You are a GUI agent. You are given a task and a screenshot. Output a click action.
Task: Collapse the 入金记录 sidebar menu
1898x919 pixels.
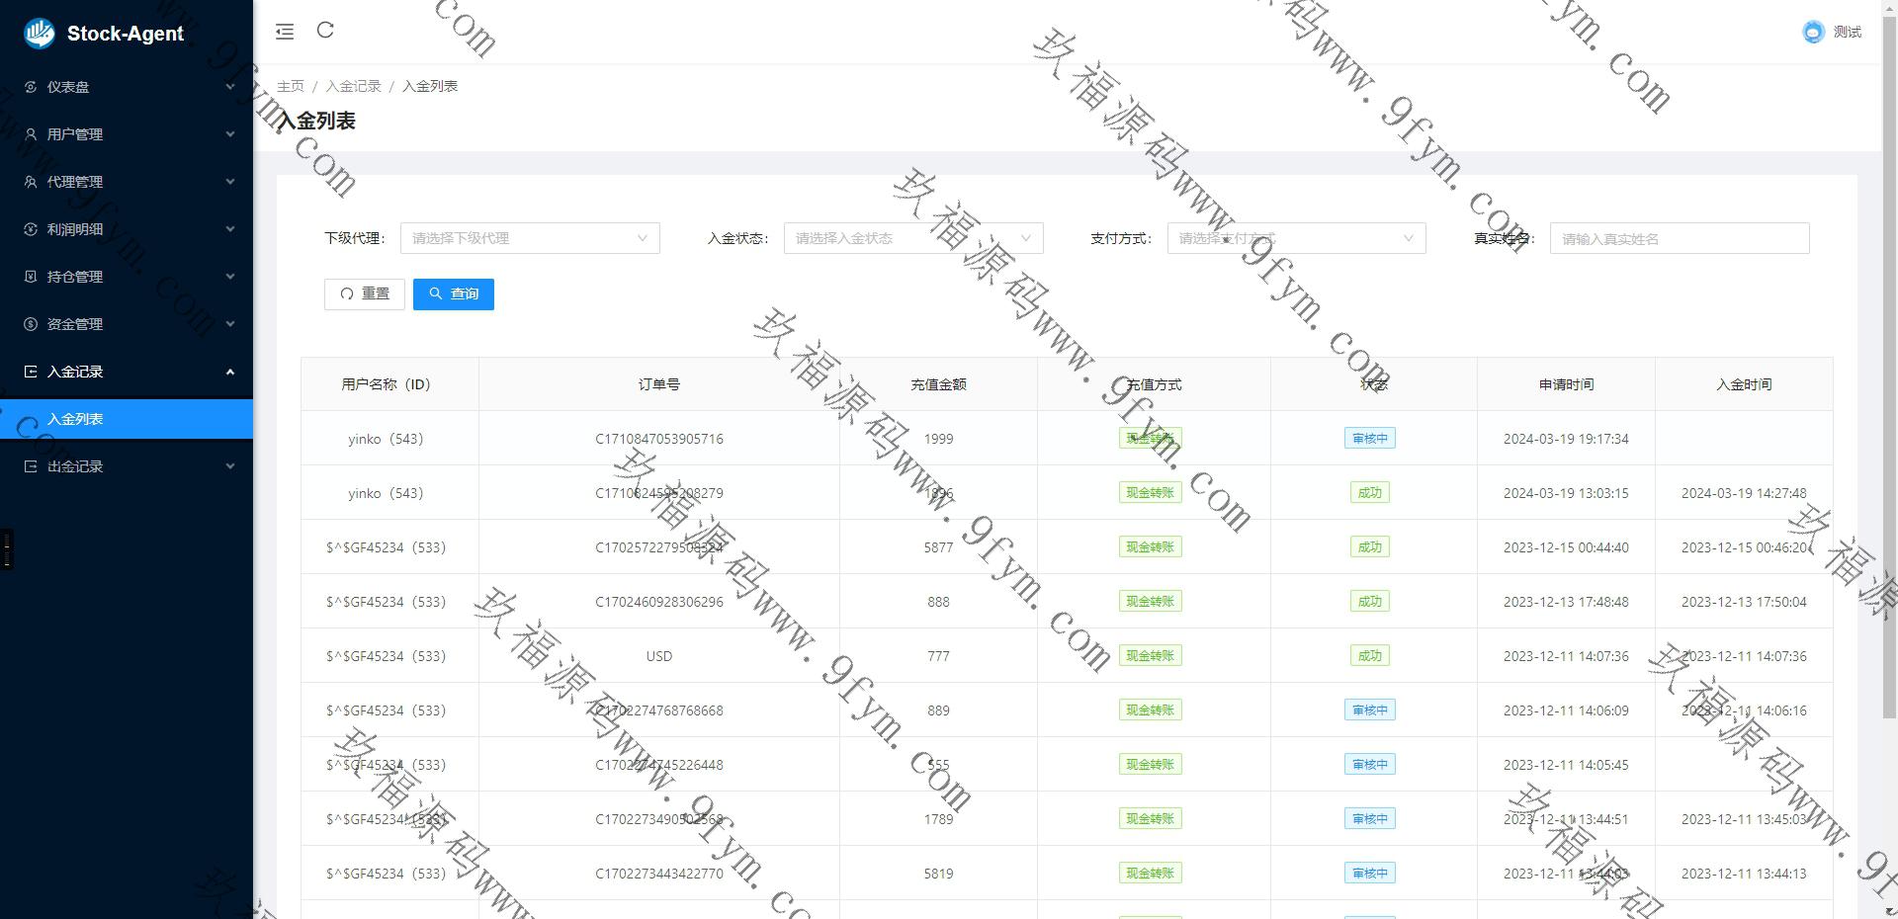coord(127,372)
